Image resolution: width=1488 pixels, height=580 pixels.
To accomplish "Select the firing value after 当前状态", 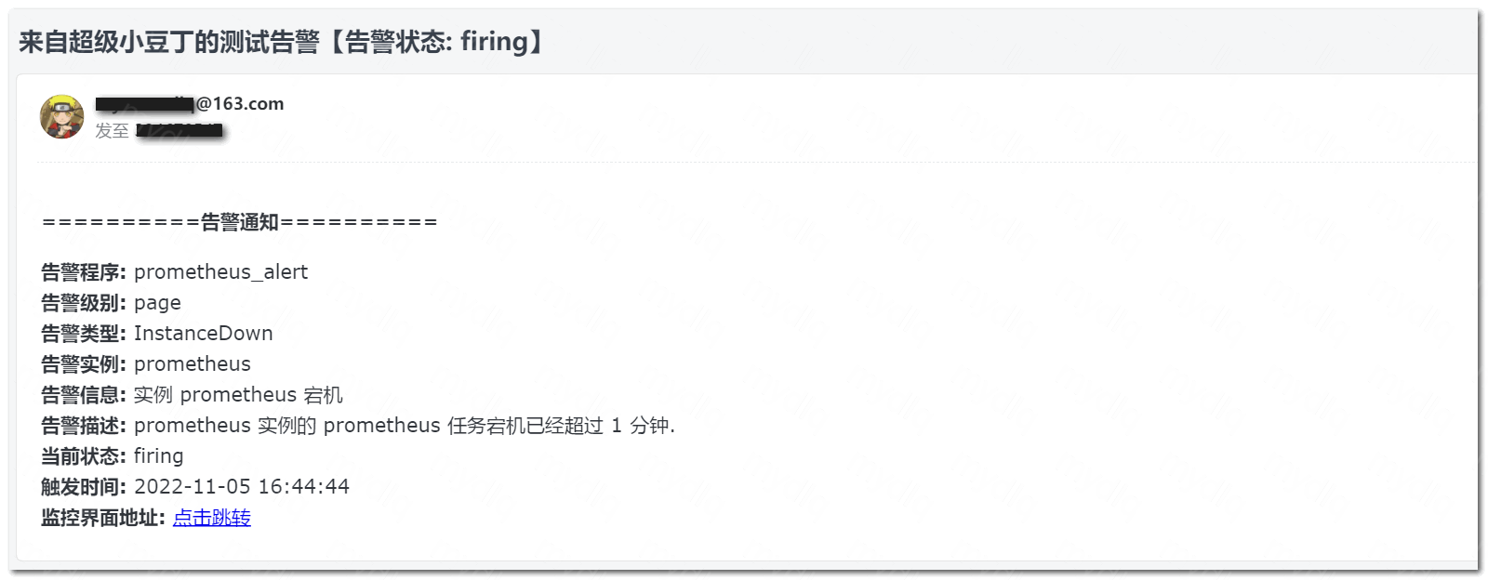I will pos(158,456).
